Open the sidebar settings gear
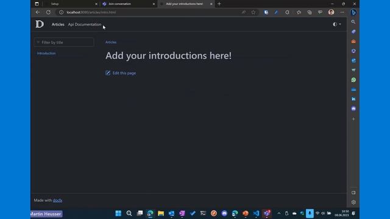This screenshot has height=219, width=390. 353,203
